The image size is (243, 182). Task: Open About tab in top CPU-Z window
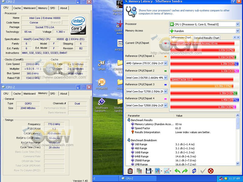coord(63,8)
